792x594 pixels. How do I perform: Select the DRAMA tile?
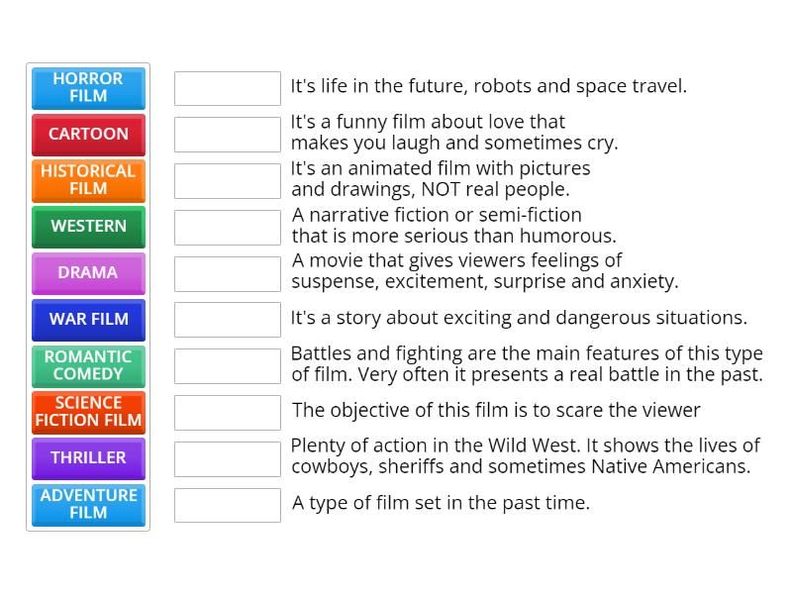(87, 273)
